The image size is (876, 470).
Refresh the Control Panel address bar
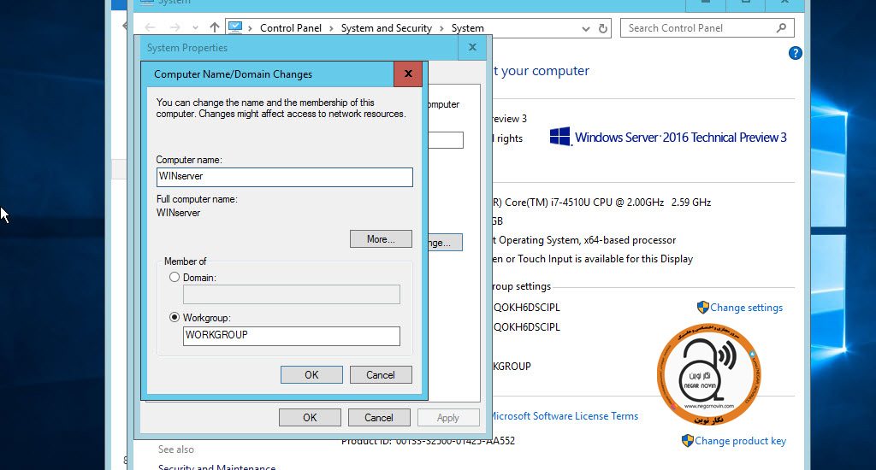click(603, 28)
